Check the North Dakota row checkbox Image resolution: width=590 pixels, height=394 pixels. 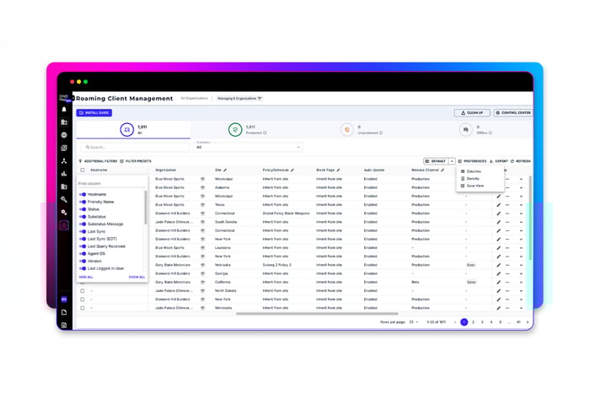(83, 291)
